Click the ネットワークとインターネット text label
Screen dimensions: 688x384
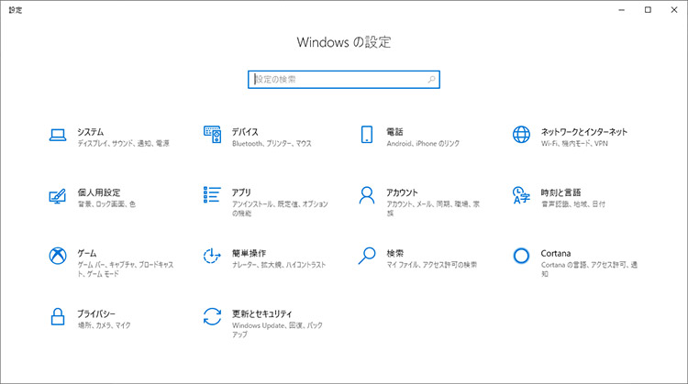[x=583, y=131]
